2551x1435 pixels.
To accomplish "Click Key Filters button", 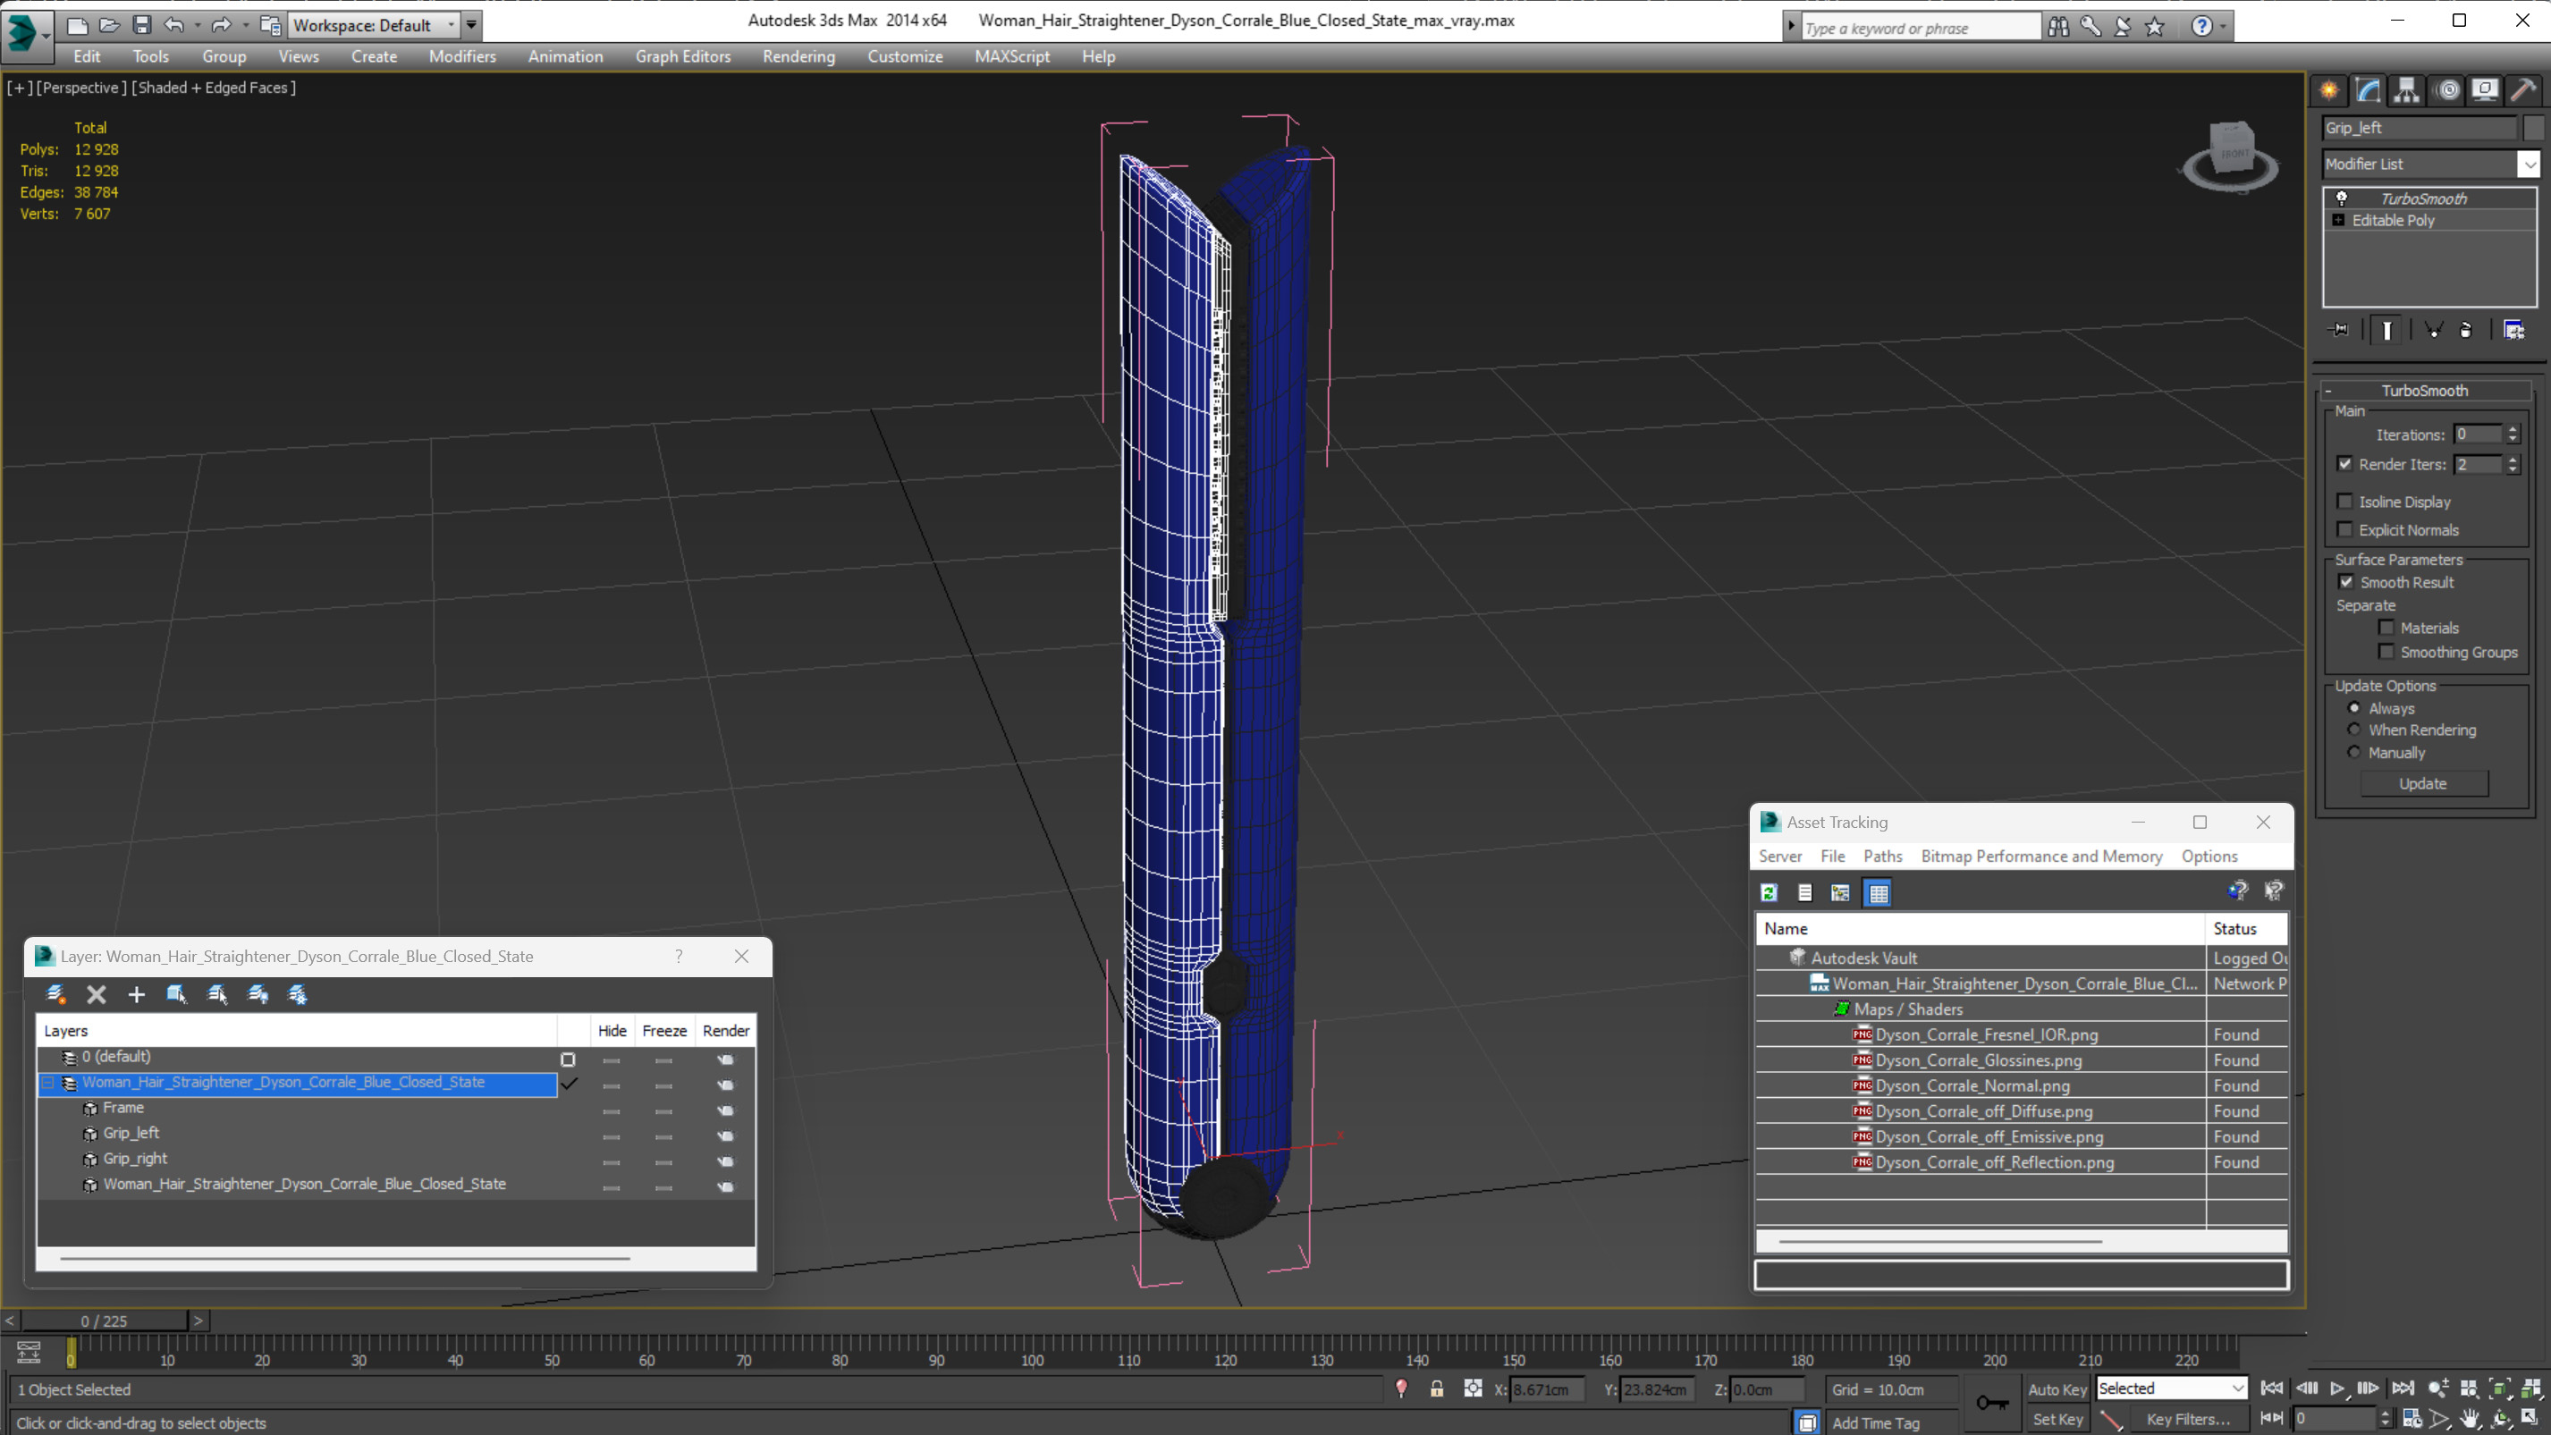I will [x=2188, y=1419].
